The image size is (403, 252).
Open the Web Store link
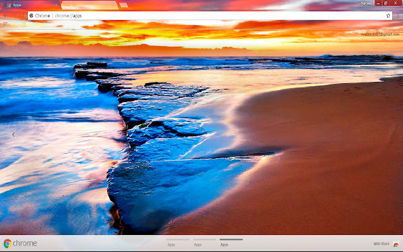381,244
